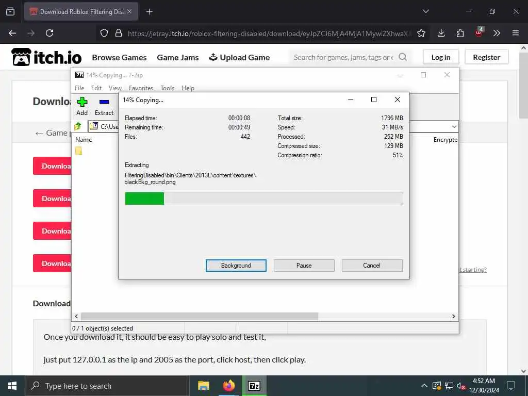
Task: Bookmark this page with the star icon
Action: pos(421,33)
